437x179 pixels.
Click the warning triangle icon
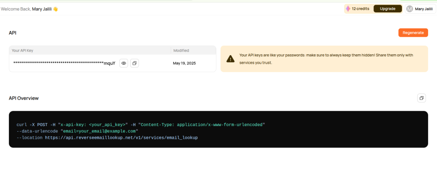pyautogui.click(x=230, y=59)
